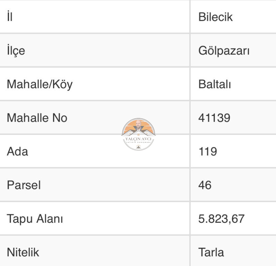The width and height of the screenshot is (276, 266).
Task: Click the YATIRIM DANIŞMANI text in logo
Action: (x=139, y=142)
